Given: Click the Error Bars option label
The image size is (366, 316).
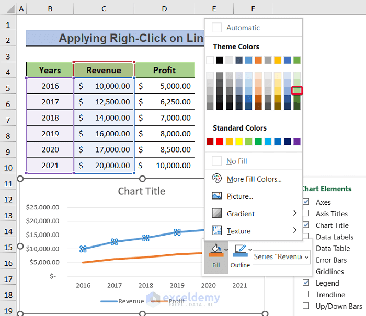Looking at the screenshot, I should click(331, 260).
